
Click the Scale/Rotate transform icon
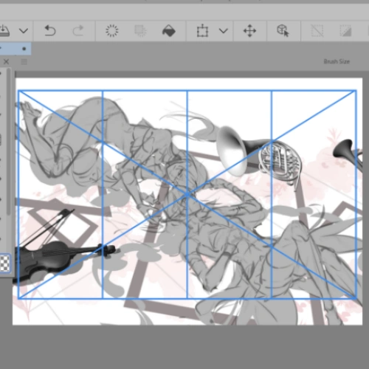click(x=202, y=31)
